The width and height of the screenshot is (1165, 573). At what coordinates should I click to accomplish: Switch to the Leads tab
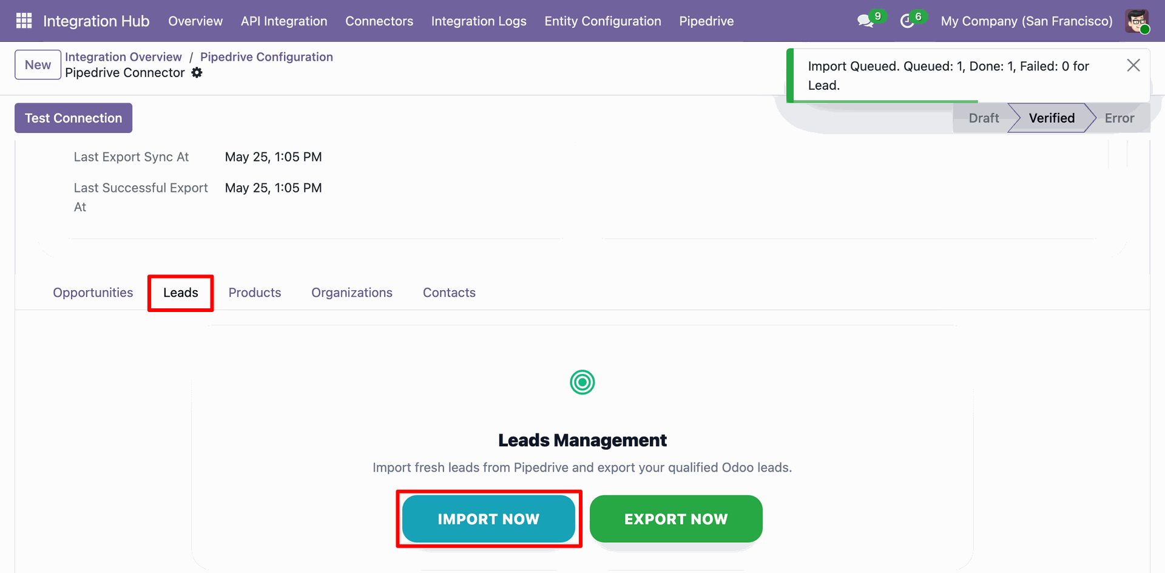(181, 293)
